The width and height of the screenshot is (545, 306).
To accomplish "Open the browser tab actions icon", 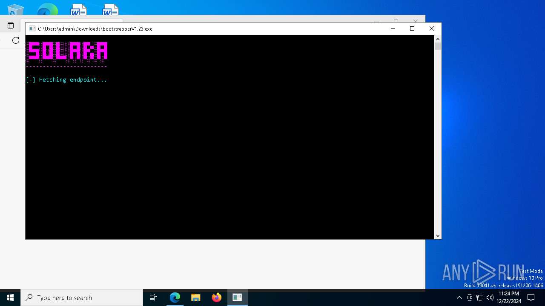I will click(x=11, y=25).
